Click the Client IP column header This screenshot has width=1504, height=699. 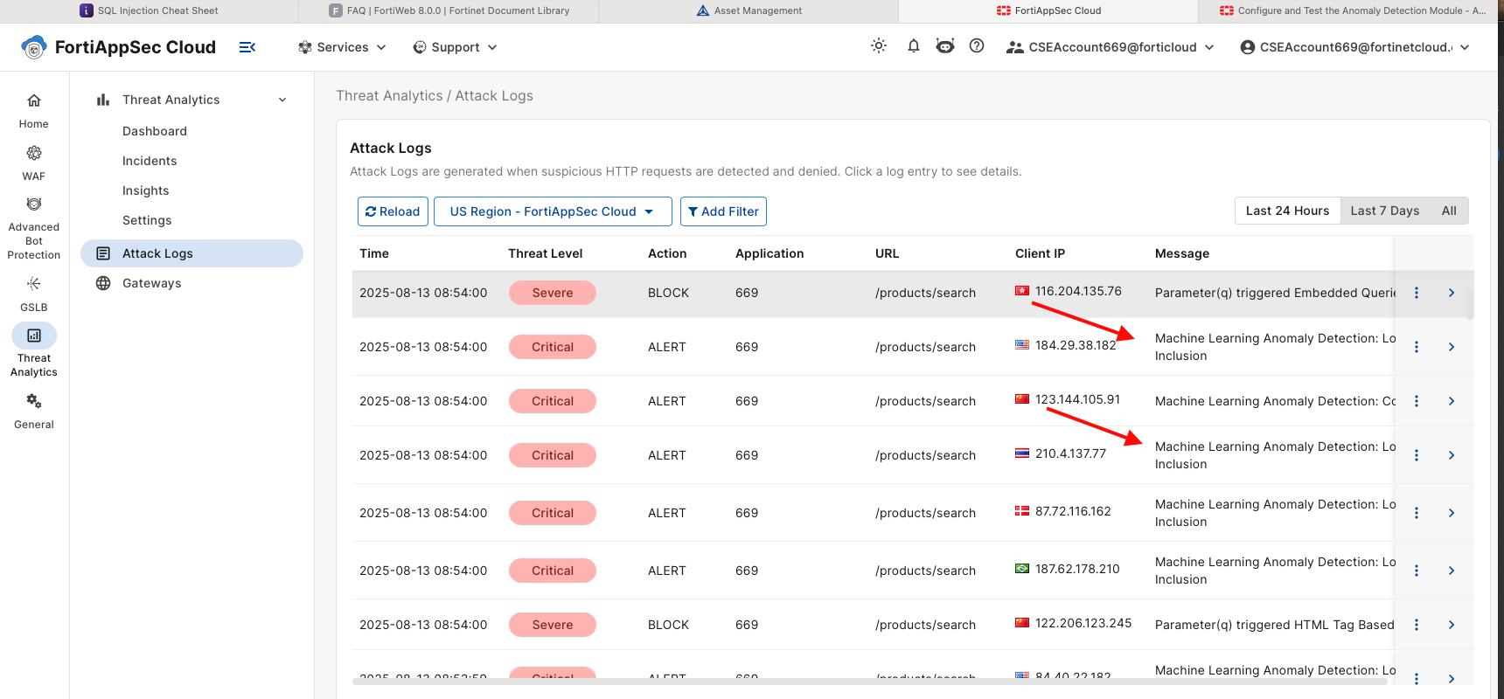(1040, 253)
